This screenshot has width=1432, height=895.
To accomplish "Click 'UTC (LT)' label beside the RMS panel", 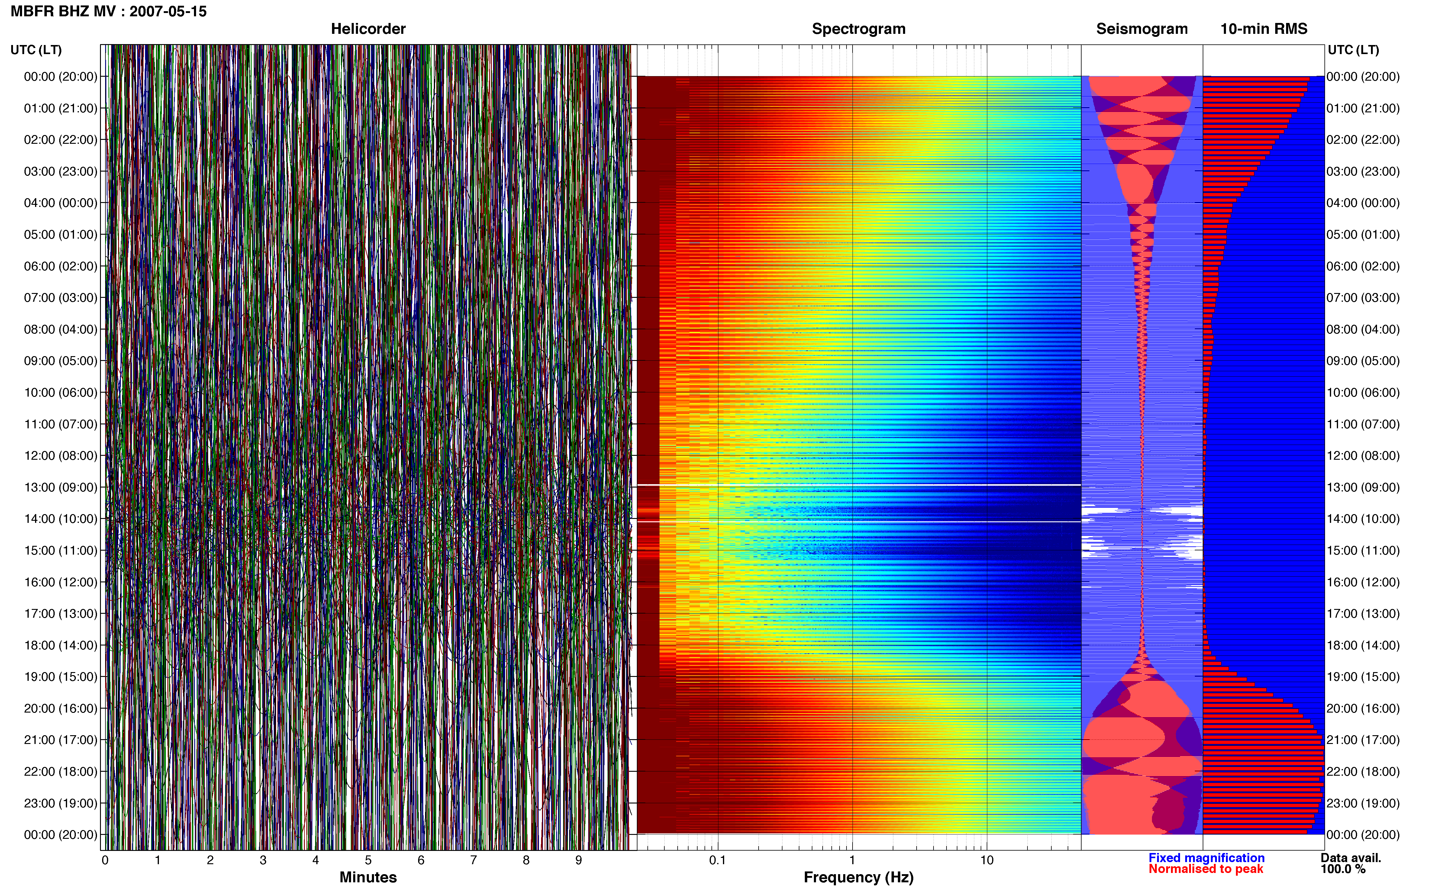I will 1353,50.
